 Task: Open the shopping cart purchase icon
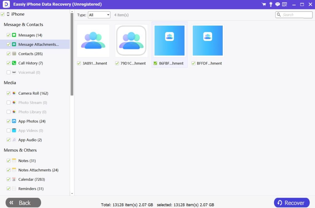click(x=264, y=4)
